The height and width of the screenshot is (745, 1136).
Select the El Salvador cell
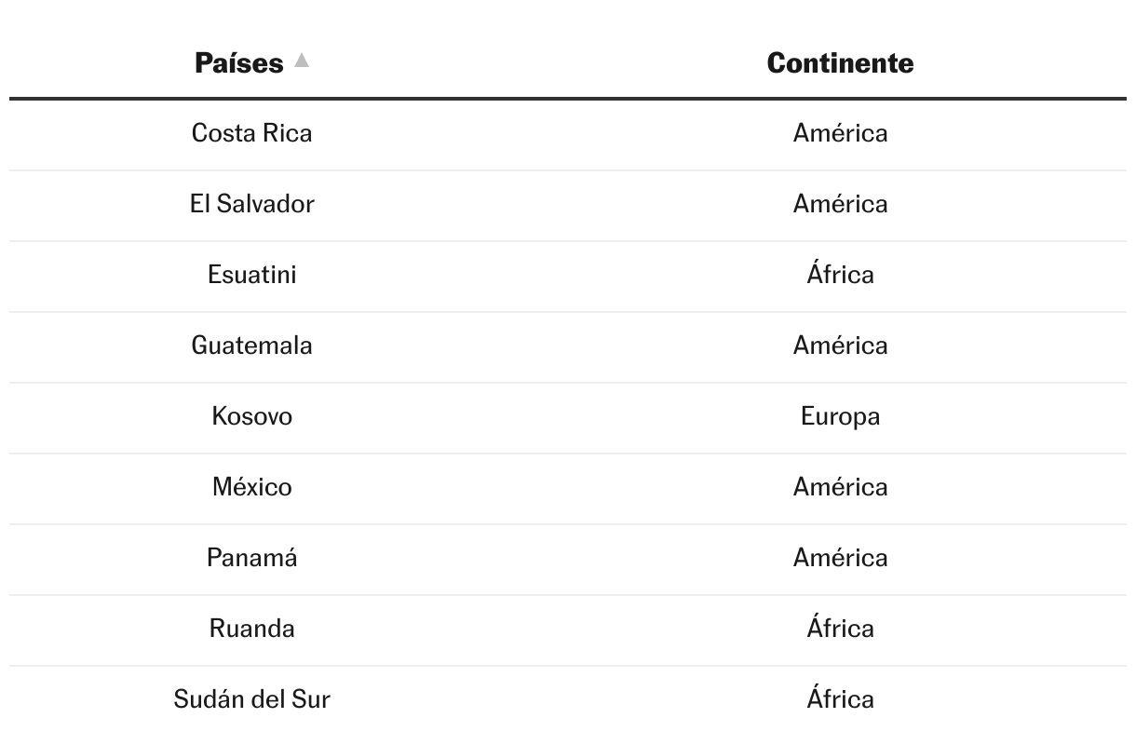(x=252, y=204)
